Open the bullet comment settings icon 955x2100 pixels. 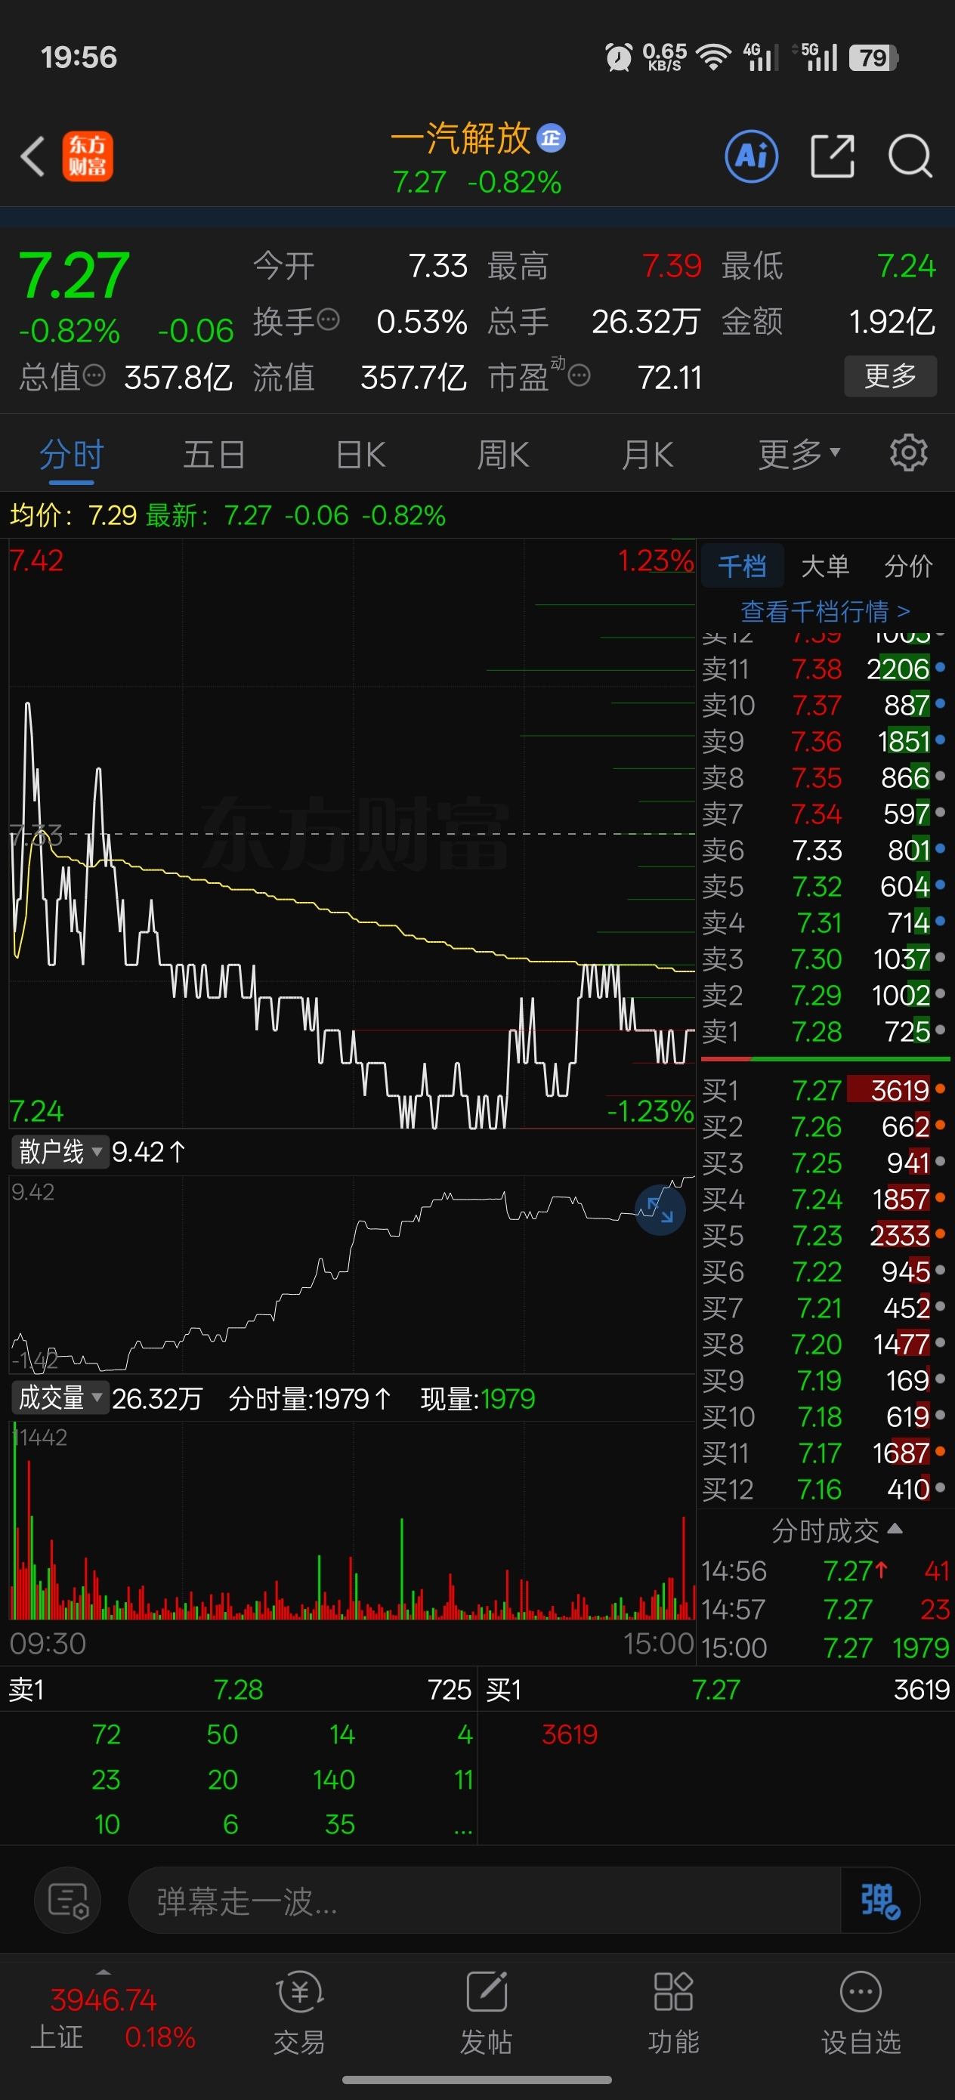click(68, 1901)
